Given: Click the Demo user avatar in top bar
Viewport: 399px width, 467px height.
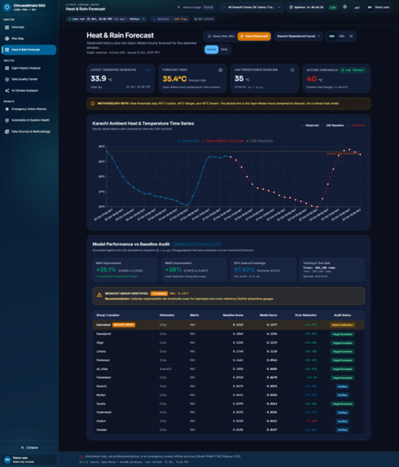Looking at the screenshot, I should pyautogui.click(x=370, y=7).
